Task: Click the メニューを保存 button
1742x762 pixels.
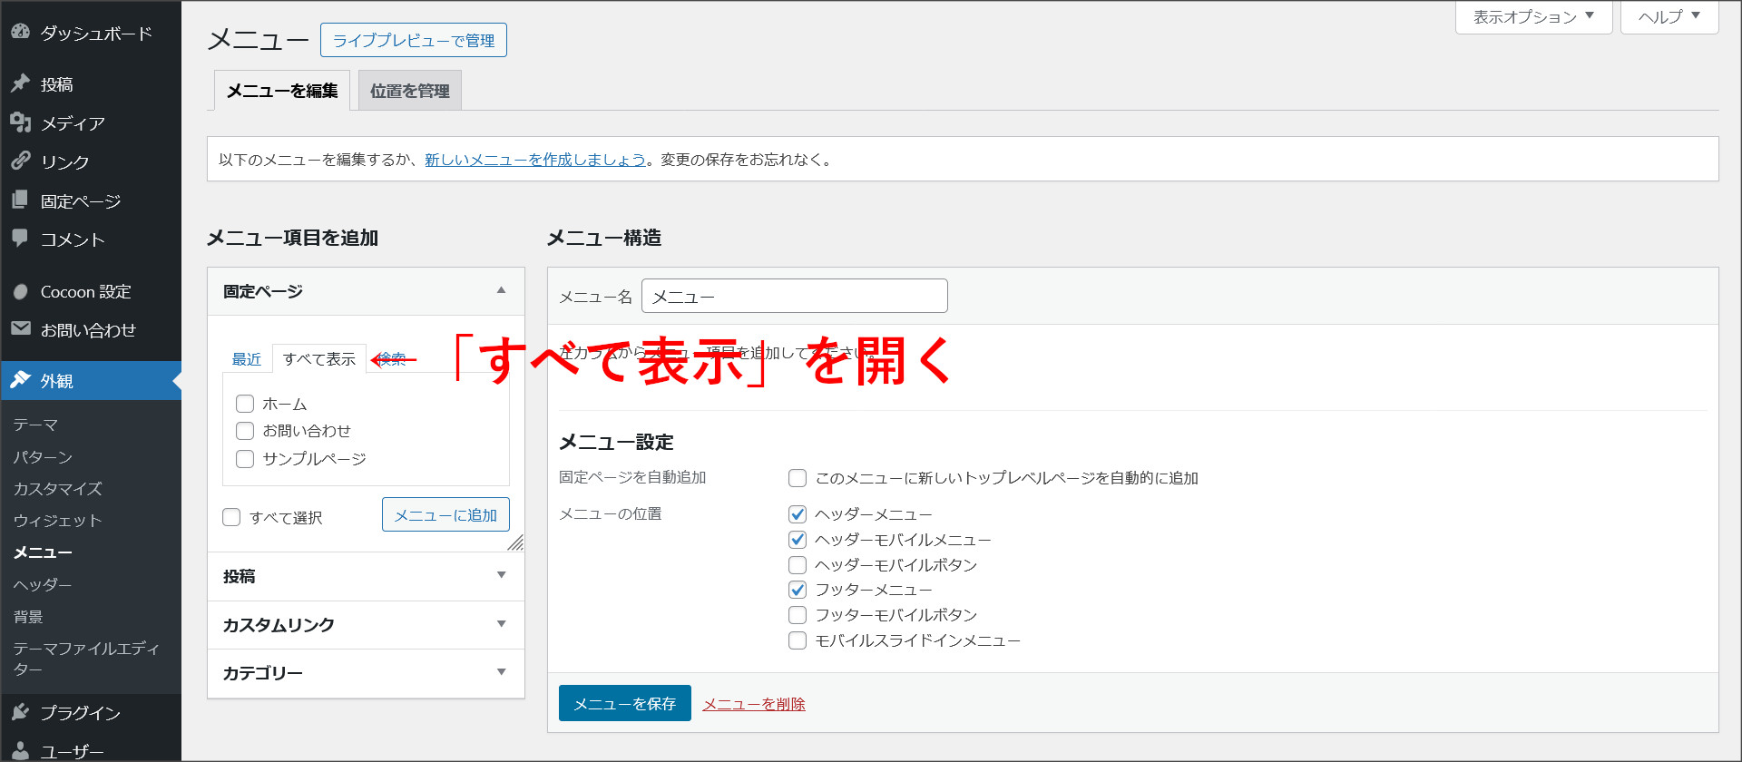Action: click(x=625, y=703)
